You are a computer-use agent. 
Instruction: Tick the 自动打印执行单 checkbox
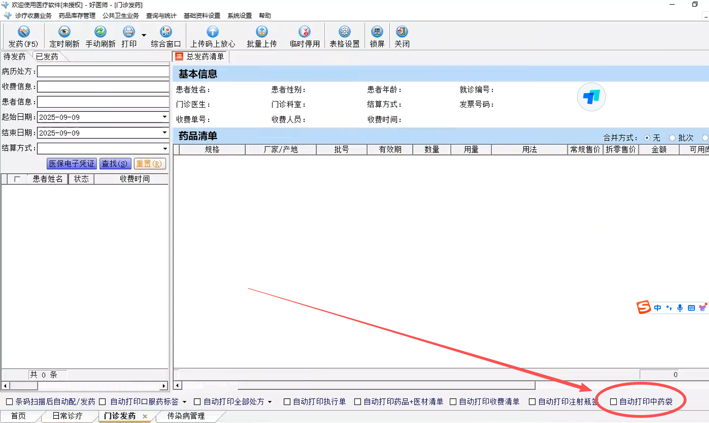tap(287, 401)
